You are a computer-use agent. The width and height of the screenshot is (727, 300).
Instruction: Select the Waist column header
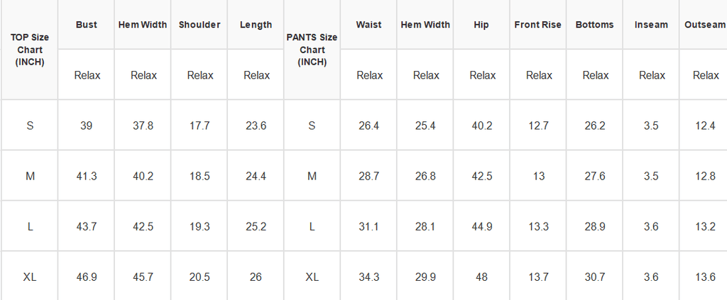(368, 25)
